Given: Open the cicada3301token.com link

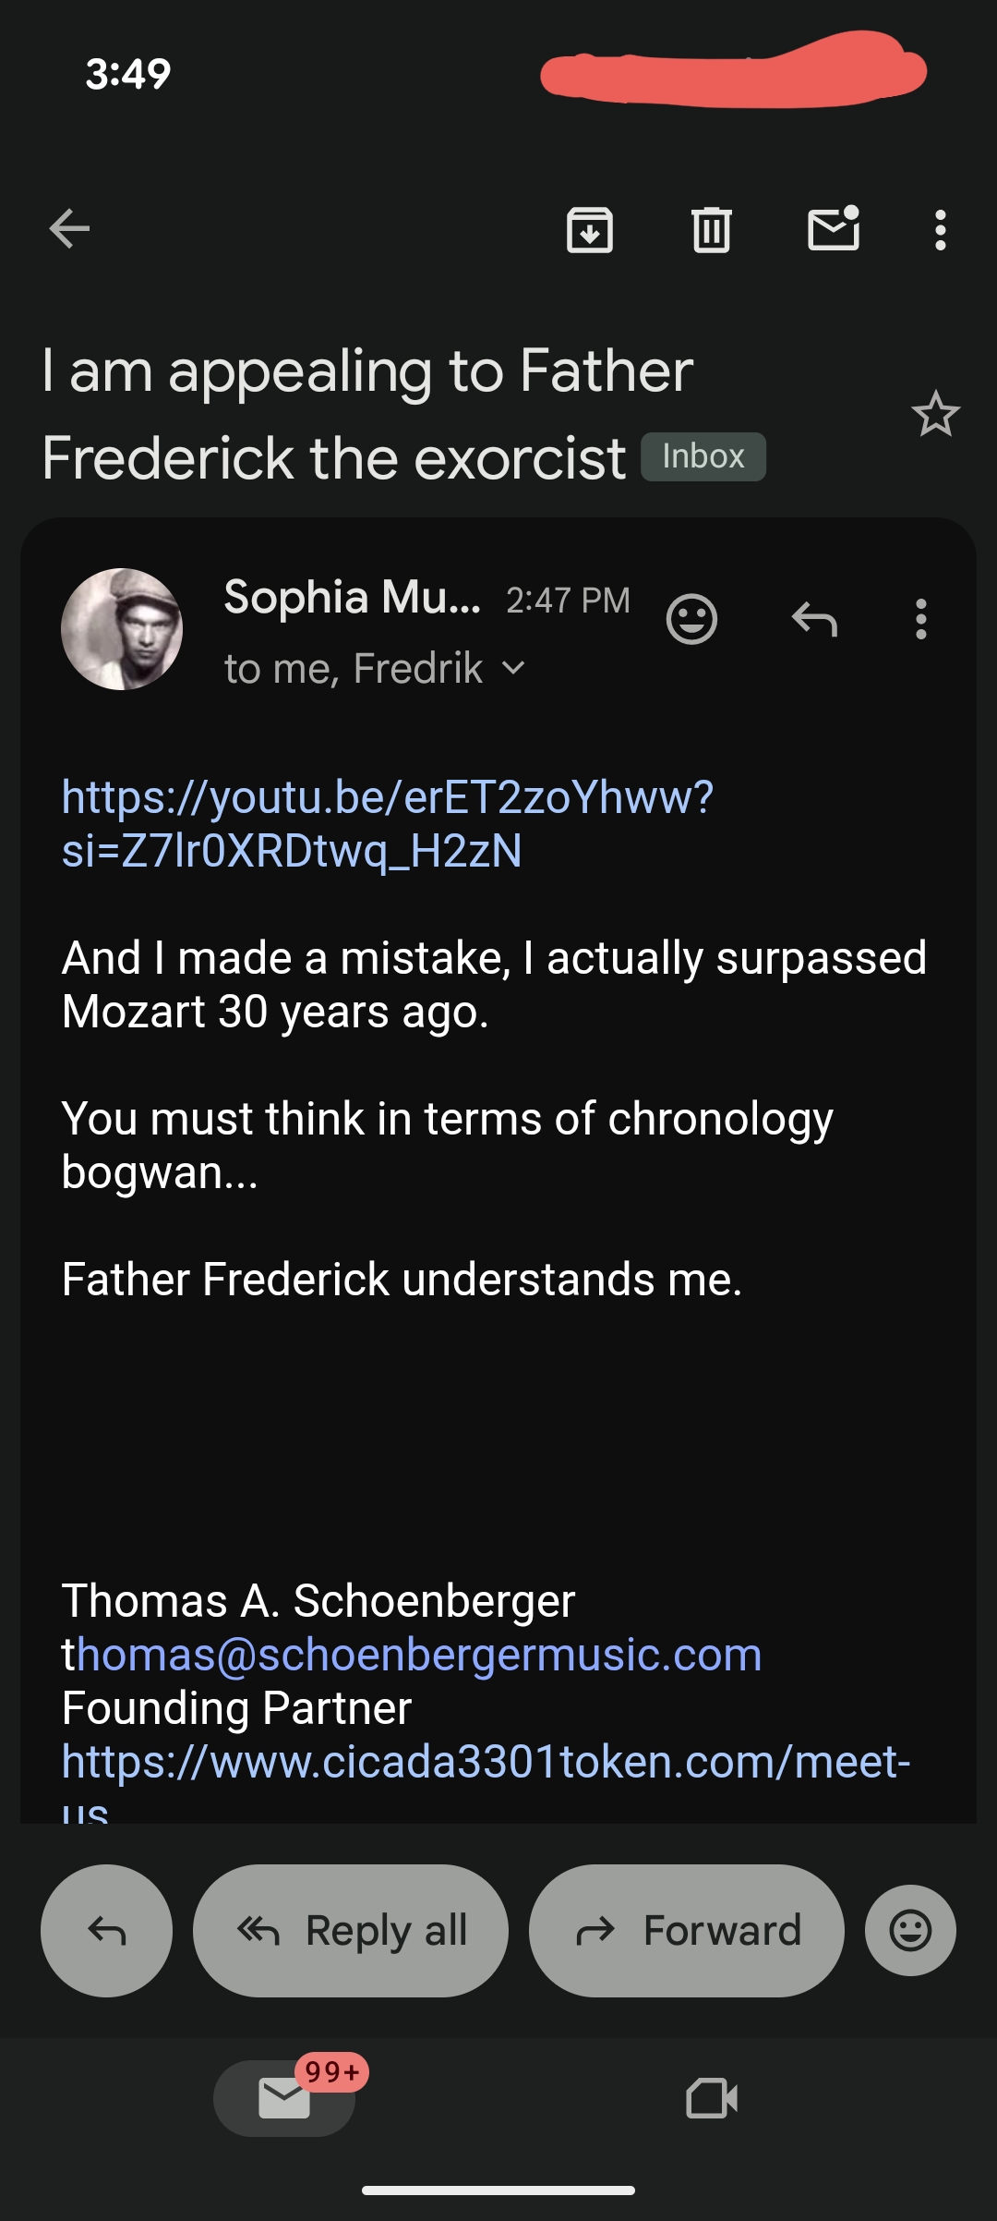Looking at the screenshot, I should 486,1762.
